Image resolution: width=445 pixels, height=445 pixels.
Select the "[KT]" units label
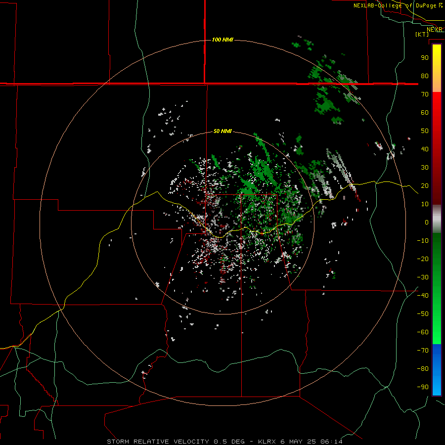pyautogui.click(x=422, y=34)
